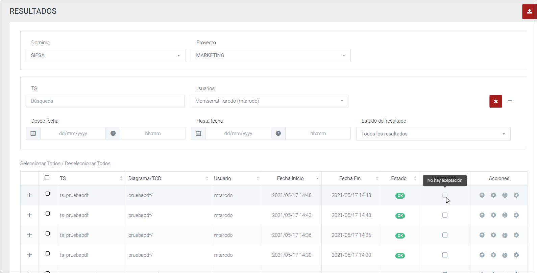Collapse the filter panel with the minus icon

[x=510, y=101]
